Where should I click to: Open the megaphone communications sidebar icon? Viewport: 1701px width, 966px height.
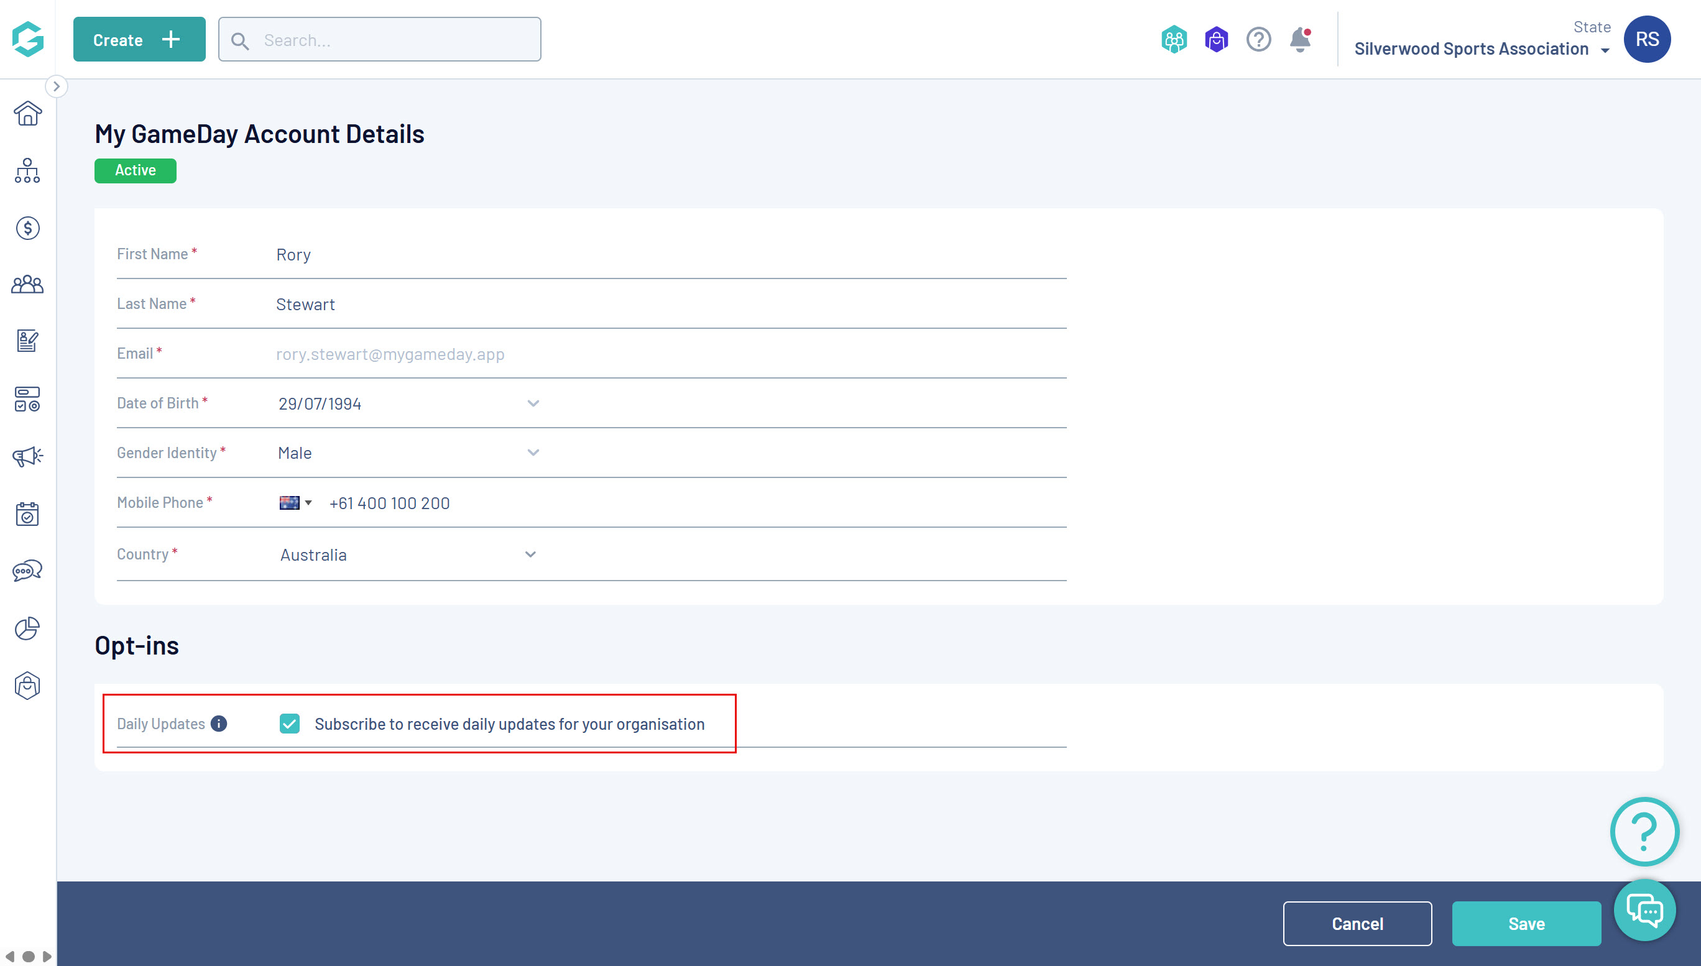coord(27,456)
